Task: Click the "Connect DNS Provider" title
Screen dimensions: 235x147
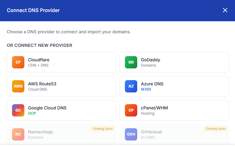Action: pos(33,10)
